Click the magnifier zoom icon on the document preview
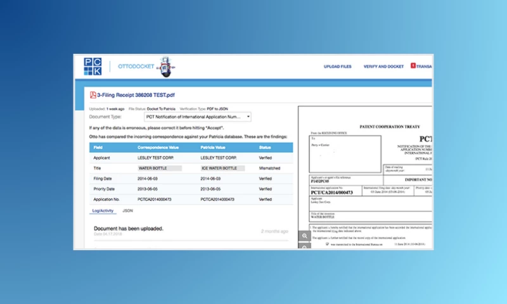 (x=304, y=236)
